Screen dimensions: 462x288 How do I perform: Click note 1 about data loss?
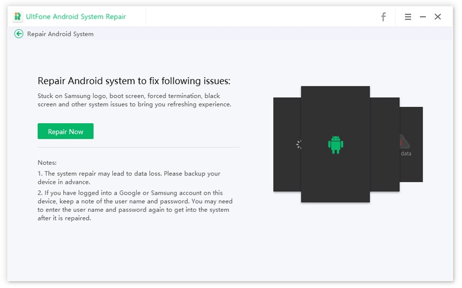click(129, 177)
